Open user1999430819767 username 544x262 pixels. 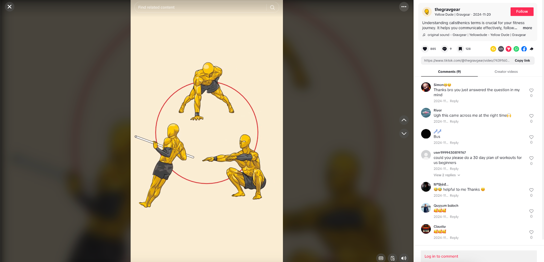[x=449, y=153]
